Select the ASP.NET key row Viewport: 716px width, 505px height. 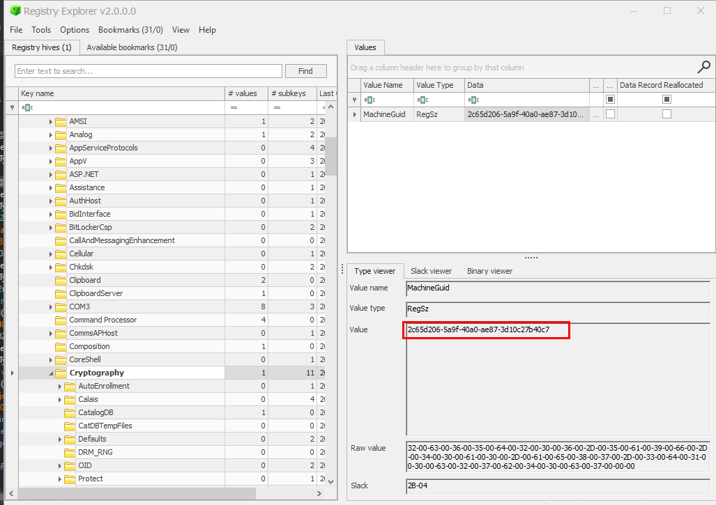[172, 175]
